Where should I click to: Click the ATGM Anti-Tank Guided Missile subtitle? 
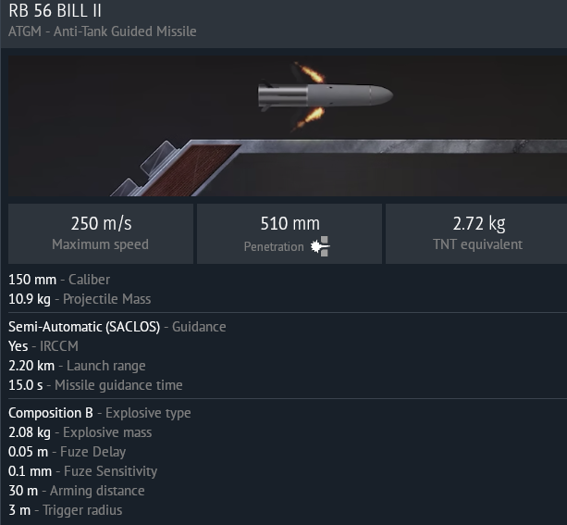click(x=103, y=31)
